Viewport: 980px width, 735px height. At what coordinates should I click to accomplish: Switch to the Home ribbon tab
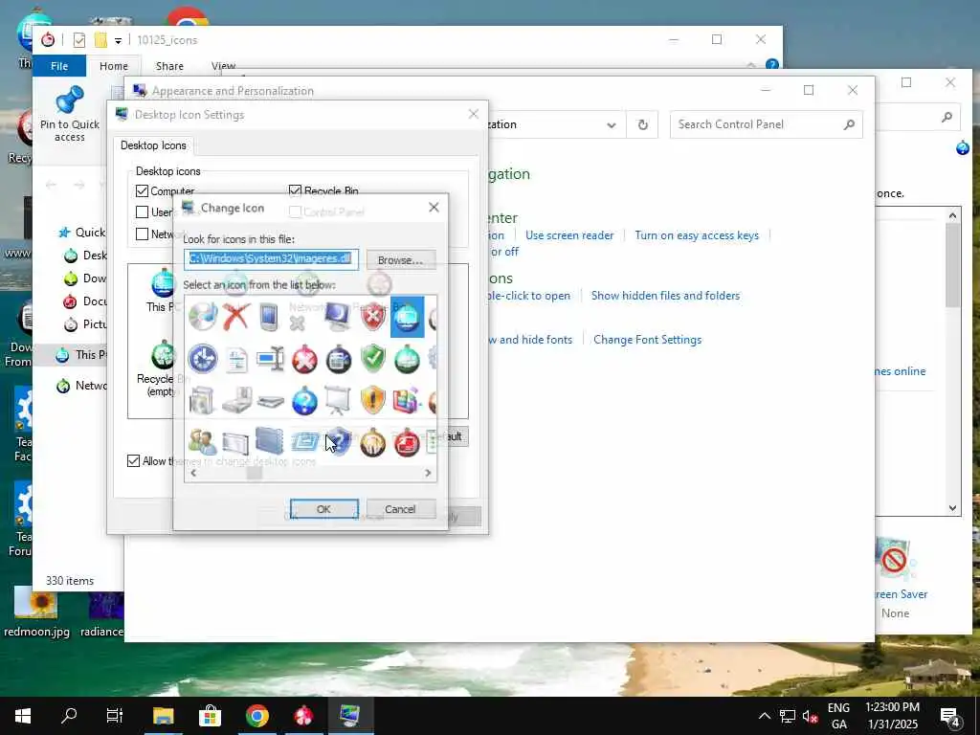pyautogui.click(x=114, y=66)
